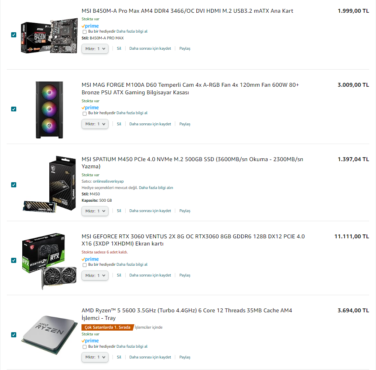Open the MSI MAG FORGE case image
The width and height of the screenshot is (376, 370).
(49, 110)
